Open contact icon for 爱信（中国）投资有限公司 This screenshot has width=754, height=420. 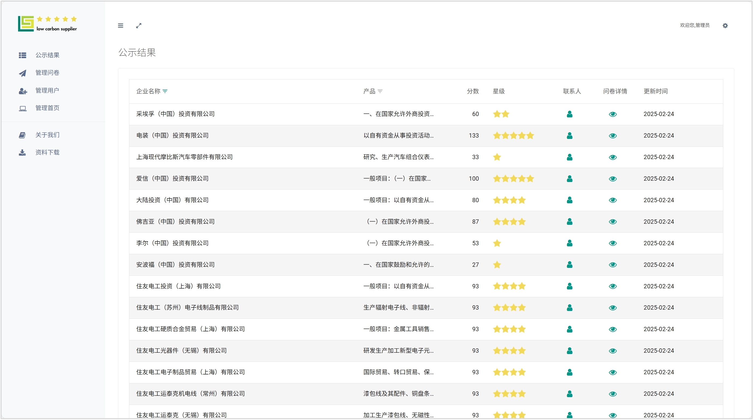[569, 179]
